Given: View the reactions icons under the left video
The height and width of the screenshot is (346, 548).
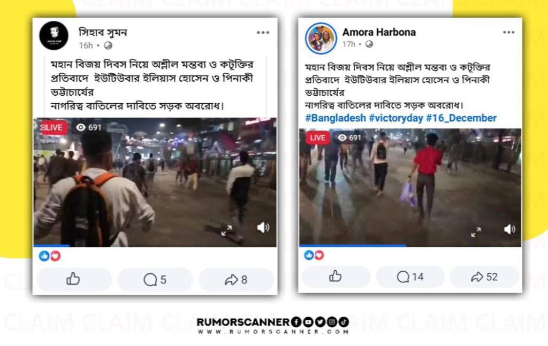Looking at the screenshot, I should click(50, 256).
